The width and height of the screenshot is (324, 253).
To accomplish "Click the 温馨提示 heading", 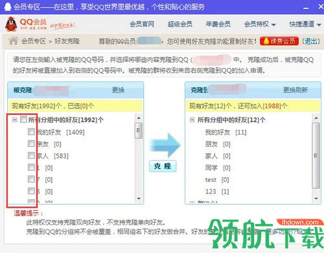I will [x=29, y=213].
